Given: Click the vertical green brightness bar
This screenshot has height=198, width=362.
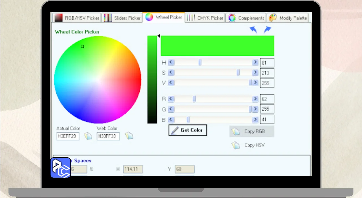Looking at the screenshot, I should (152, 80).
